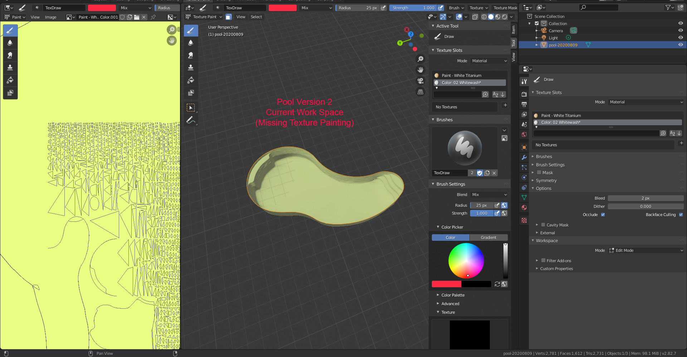This screenshot has width=687, height=357.
Task: Open the Modifier properties tab (wrench icon)
Action: coord(524,157)
